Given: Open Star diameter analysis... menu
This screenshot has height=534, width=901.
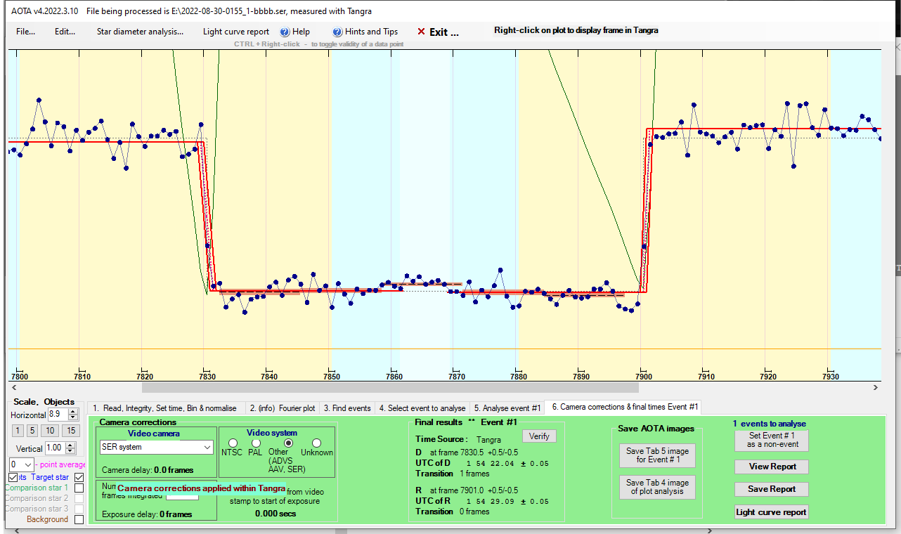Looking at the screenshot, I should [140, 32].
